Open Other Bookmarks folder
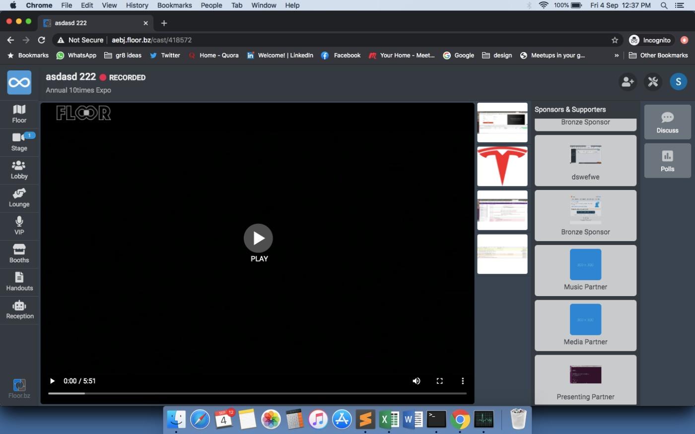The height and width of the screenshot is (434, 695). tap(658, 56)
